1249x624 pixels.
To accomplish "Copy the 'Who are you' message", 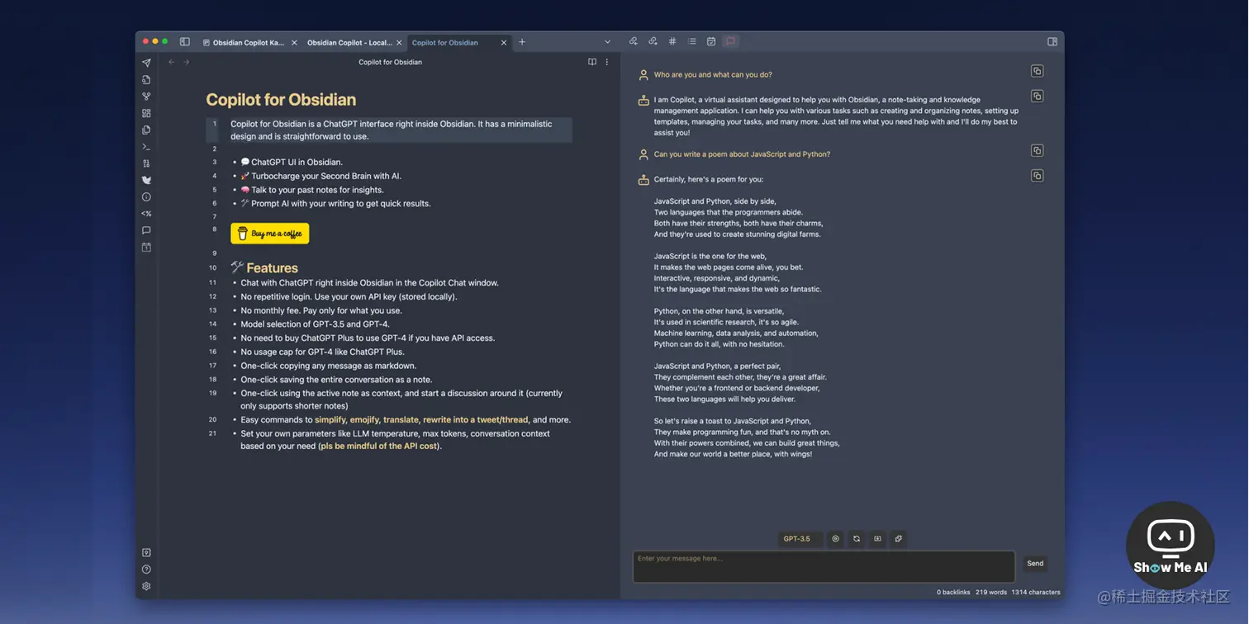I will coord(1038,71).
